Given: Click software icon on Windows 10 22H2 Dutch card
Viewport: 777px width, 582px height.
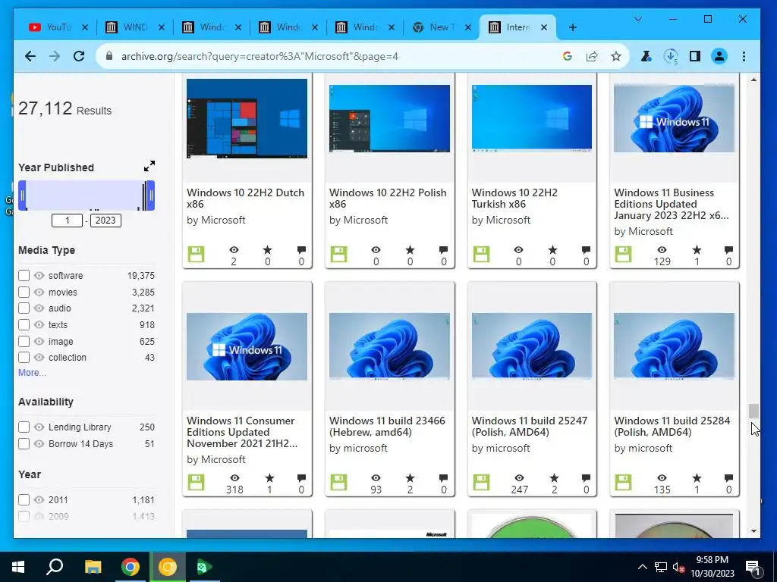Looking at the screenshot, I should tap(197, 255).
